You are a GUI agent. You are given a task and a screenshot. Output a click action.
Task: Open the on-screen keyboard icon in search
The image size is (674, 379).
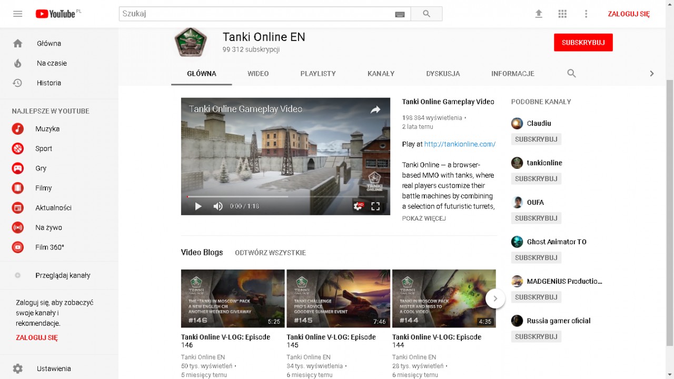tap(400, 14)
